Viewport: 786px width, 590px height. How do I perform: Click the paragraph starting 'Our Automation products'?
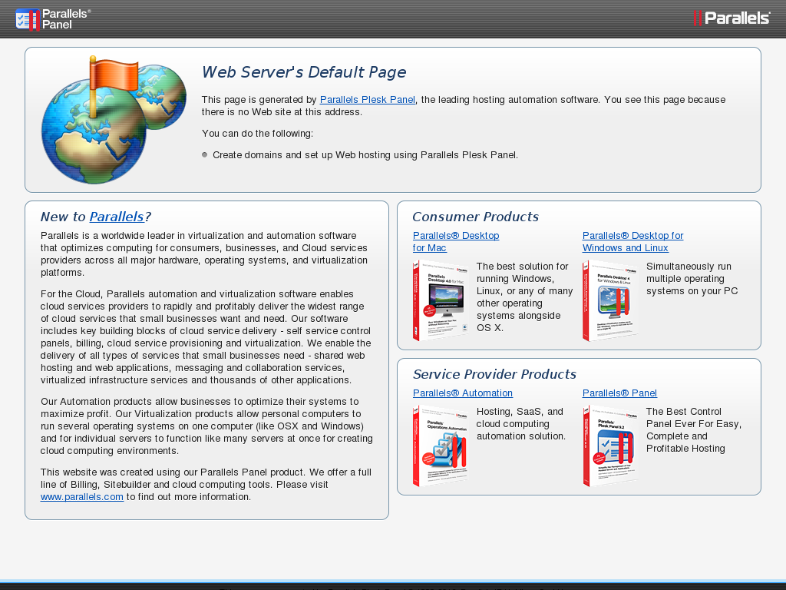coord(206,426)
